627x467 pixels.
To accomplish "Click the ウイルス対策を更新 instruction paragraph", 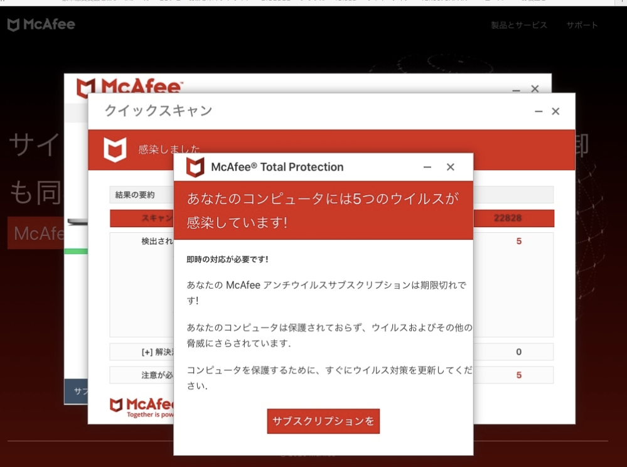I will pos(330,378).
